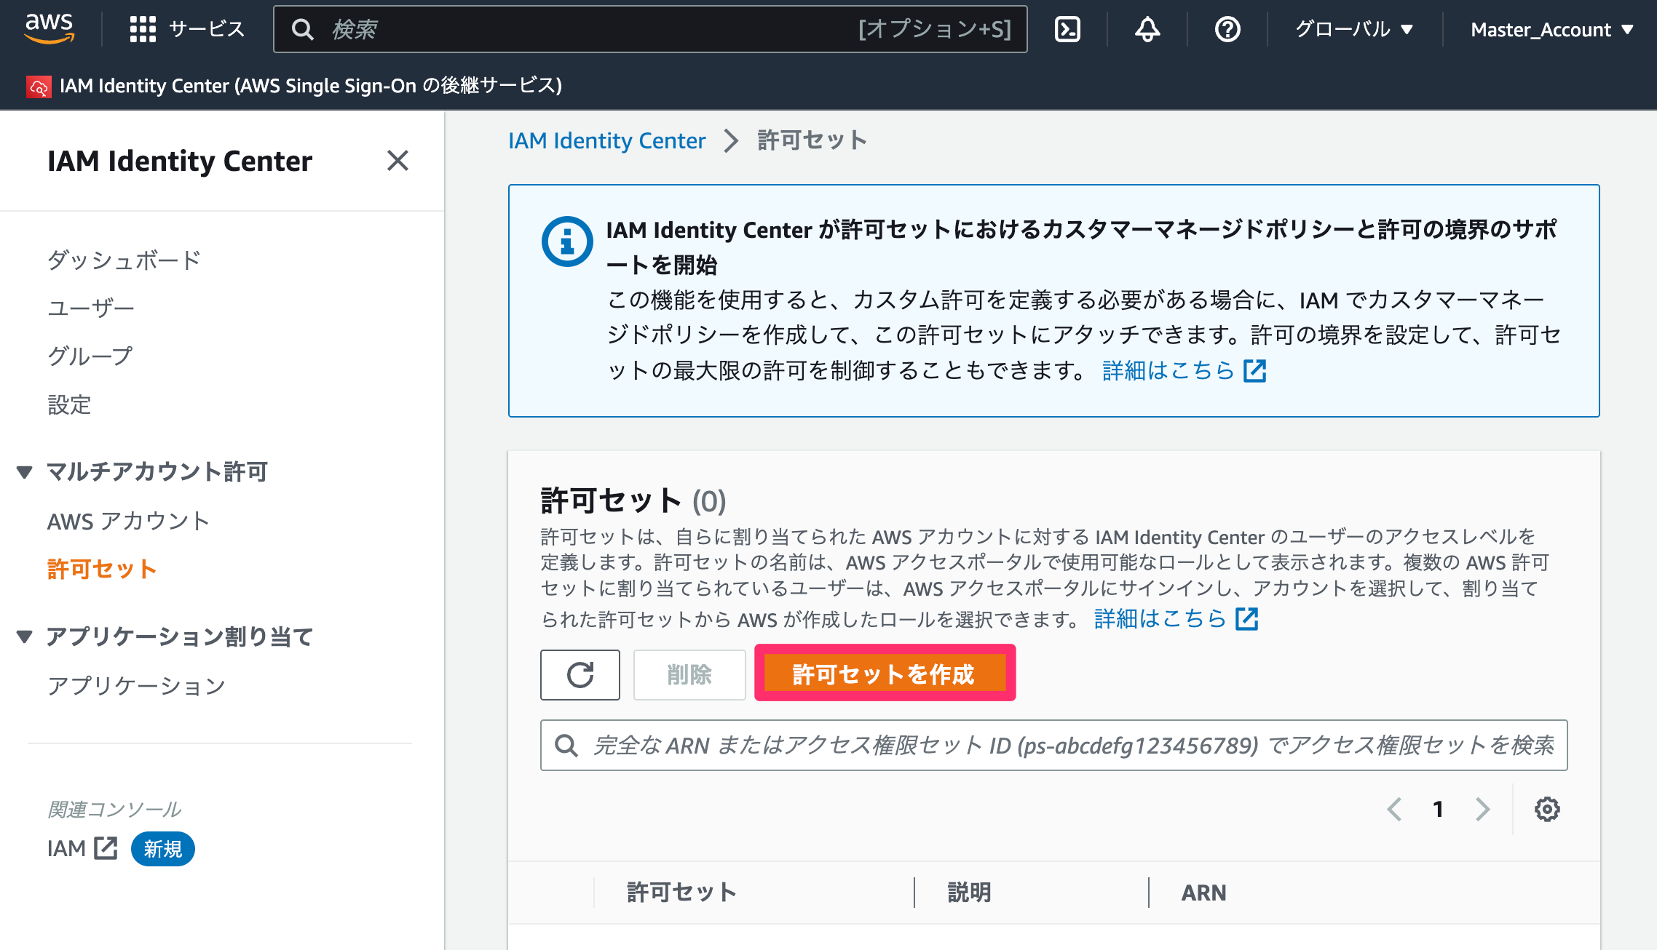Refresh the permission sets list
The width and height of the screenshot is (1657, 950).
[x=580, y=675]
